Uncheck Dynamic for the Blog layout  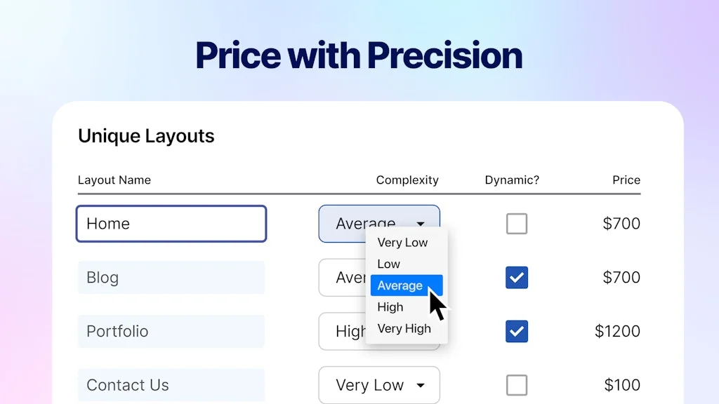click(517, 278)
